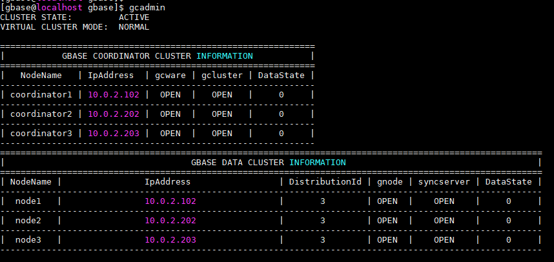Screen dimensions: 554x262
Task: Click IP 10.0.2.102 in coordinator1 row
Action: (x=114, y=95)
